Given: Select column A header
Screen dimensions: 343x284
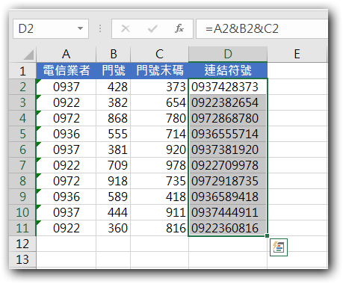Looking at the screenshot, I should (66, 54).
